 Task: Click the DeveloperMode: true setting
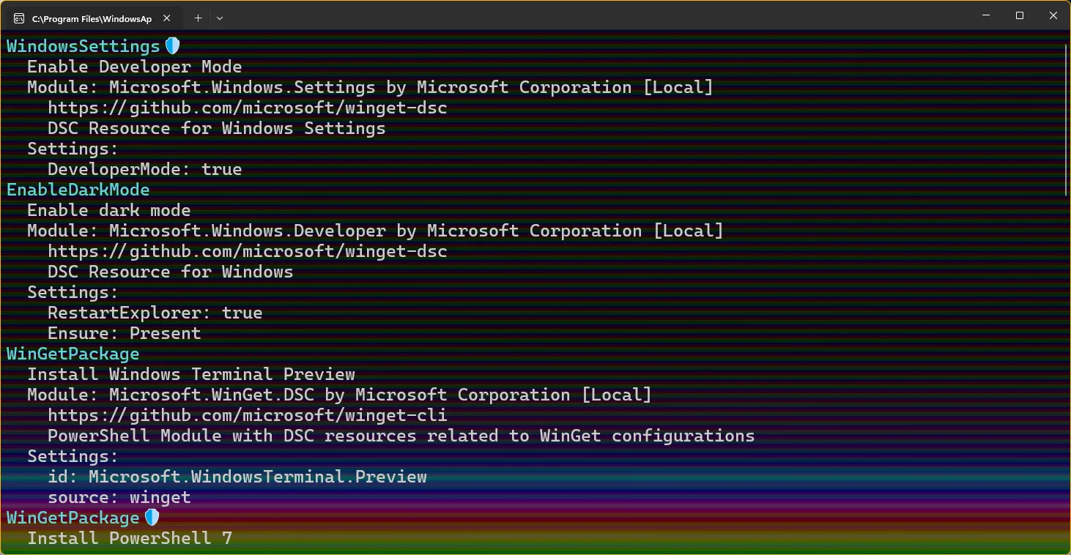tap(144, 169)
